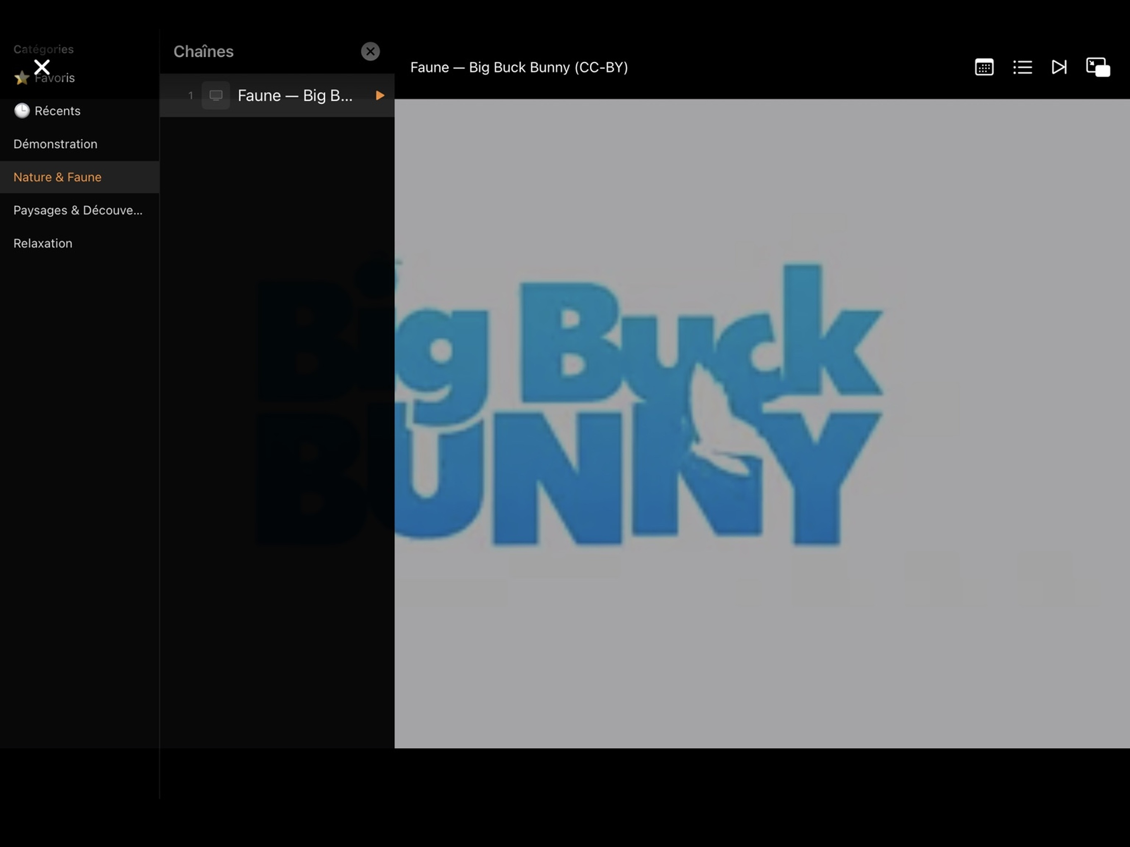This screenshot has height=847, width=1130.
Task: Click the orange play indicator on channel 1
Action: [x=380, y=96]
